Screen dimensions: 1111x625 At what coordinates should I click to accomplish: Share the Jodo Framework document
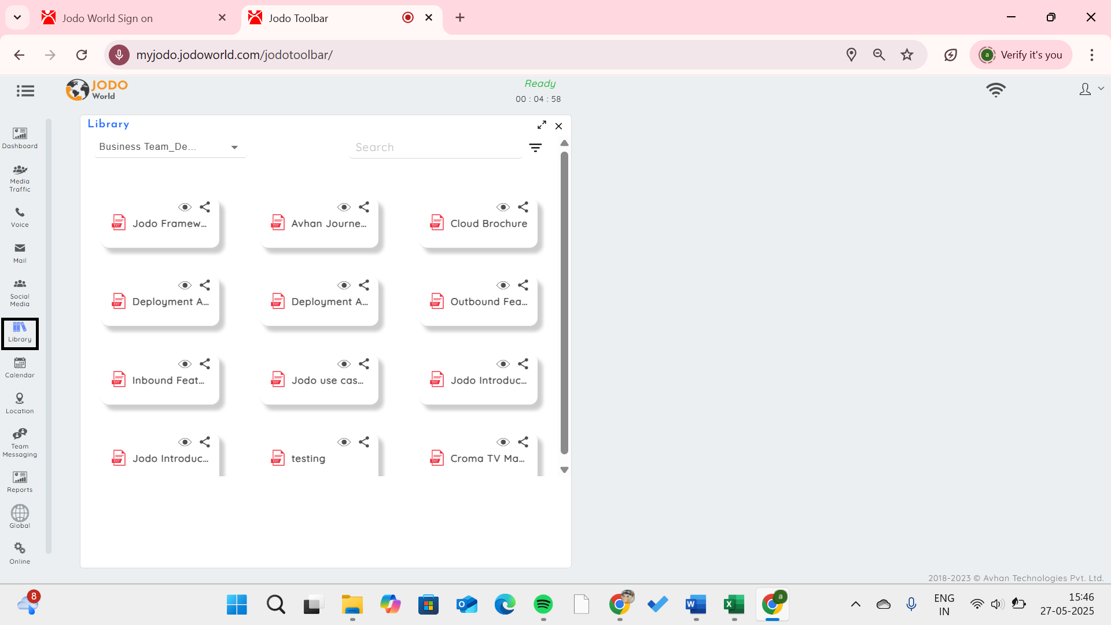(x=205, y=207)
